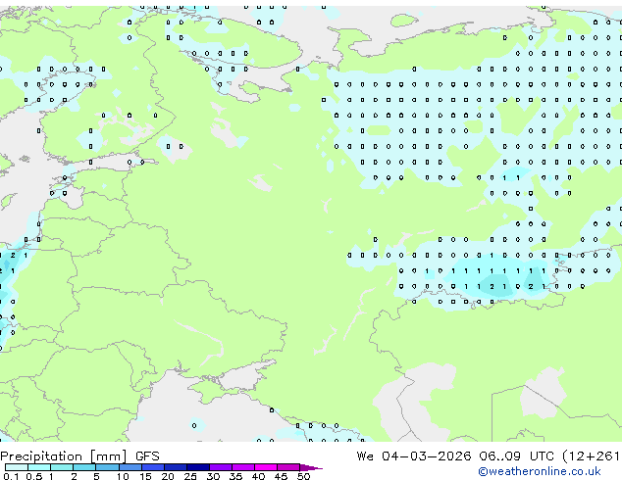The image size is (622, 480).
Task: Click the '(12+261' forecast offset text
Action: click(591, 456)
